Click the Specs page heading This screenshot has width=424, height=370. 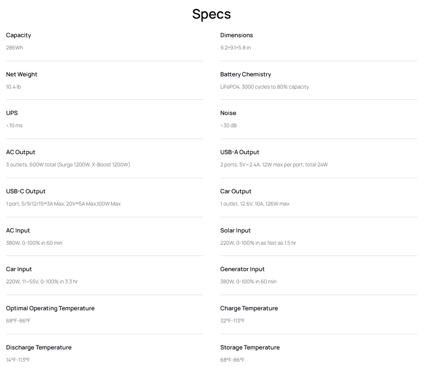(211, 14)
